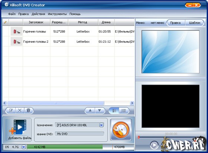Open the Инструменты menu
The width and height of the screenshot is (208, 153).
pyautogui.click(x=57, y=14)
